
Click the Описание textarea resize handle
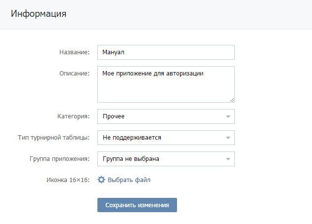231,99
